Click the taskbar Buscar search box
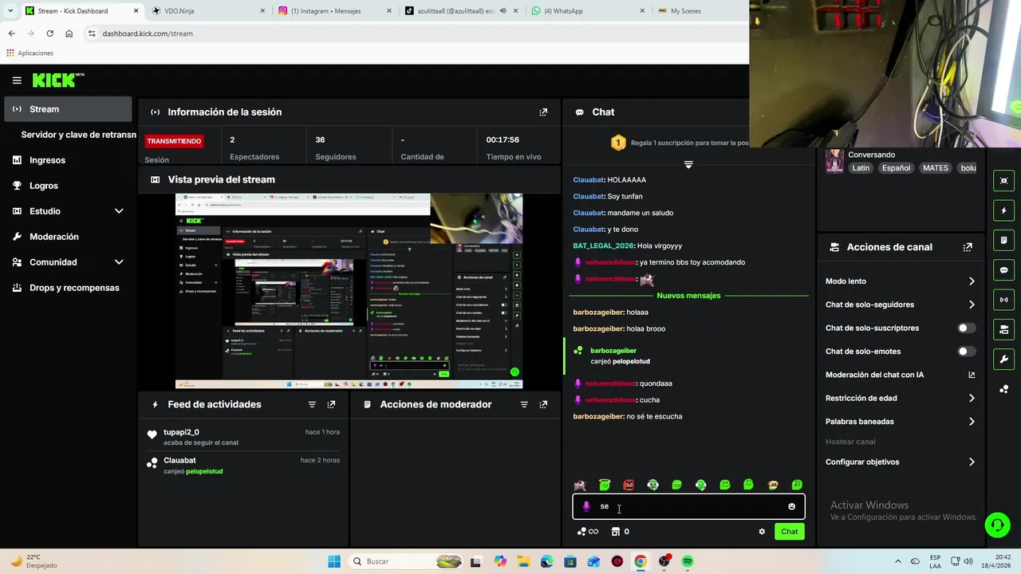1021x574 pixels. (407, 561)
